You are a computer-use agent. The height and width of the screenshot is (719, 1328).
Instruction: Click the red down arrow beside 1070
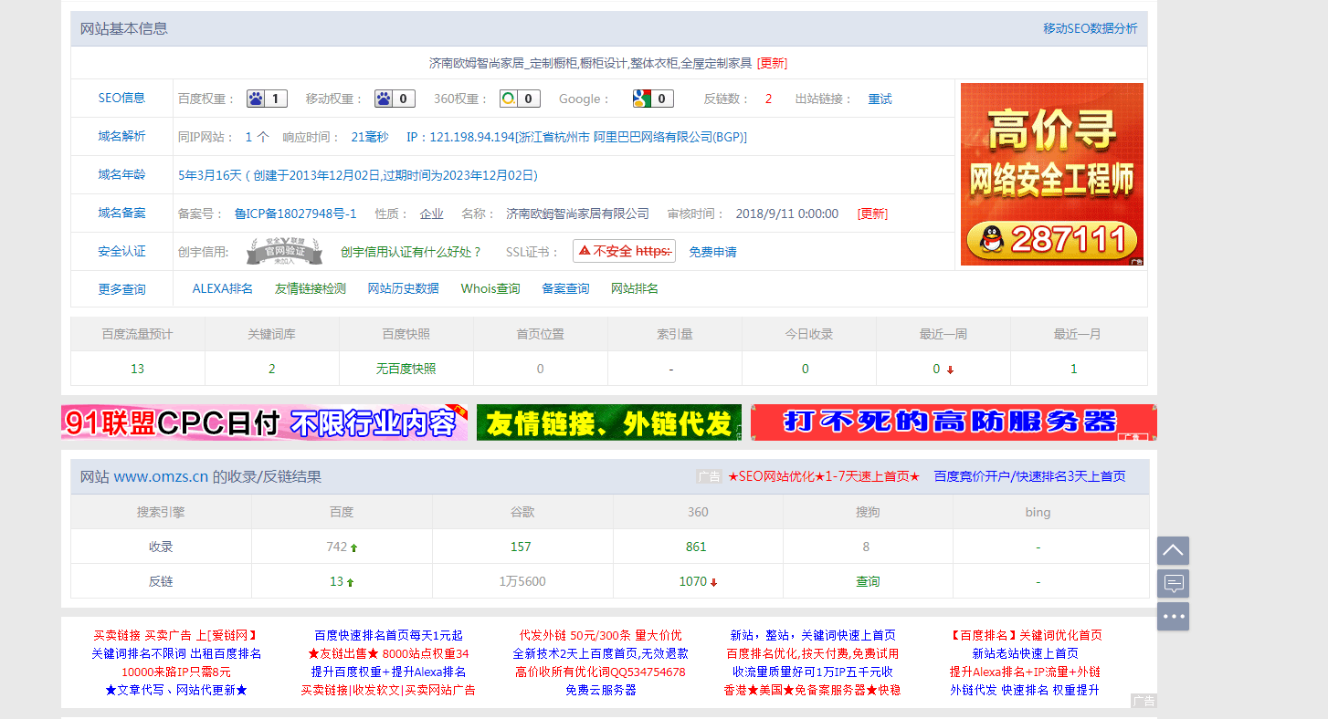[713, 582]
